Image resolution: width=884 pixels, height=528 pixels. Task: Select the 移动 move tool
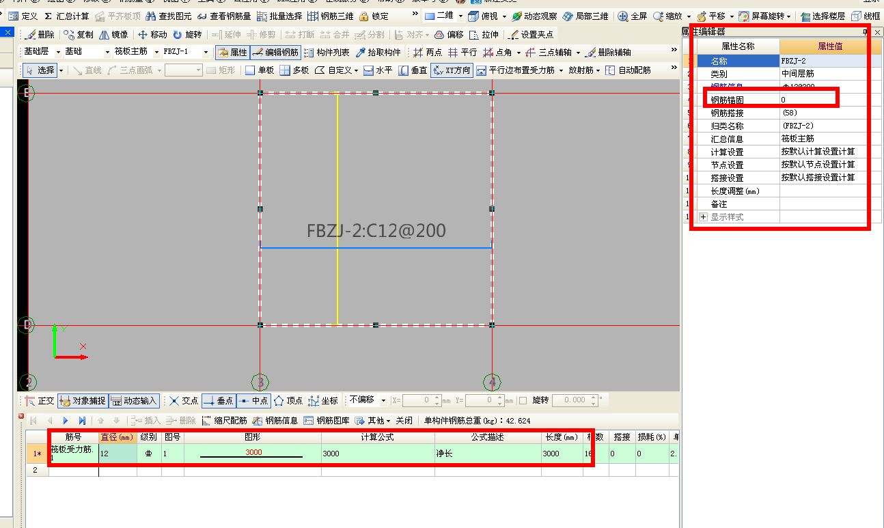[x=152, y=34]
